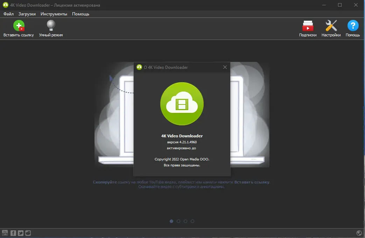Screen dimensions: 365x238
Task: Click the YouTube icon in status bar
Action: tap(5, 233)
